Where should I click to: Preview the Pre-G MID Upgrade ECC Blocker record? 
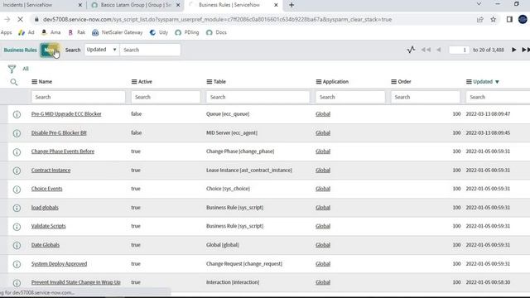pyautogui.click(x=17, y=114)
